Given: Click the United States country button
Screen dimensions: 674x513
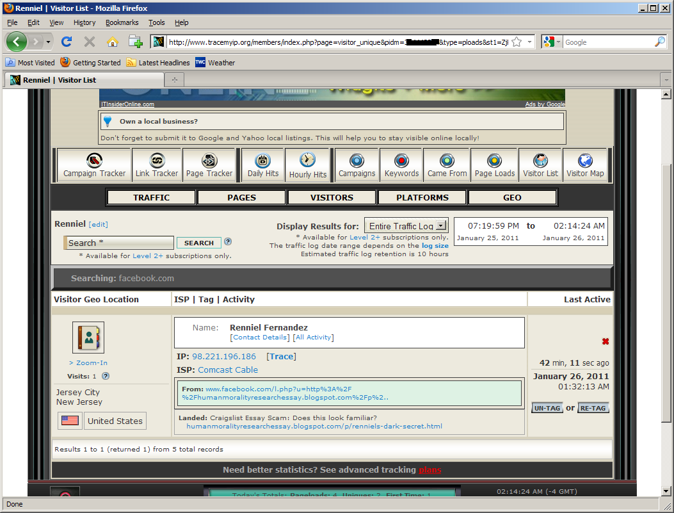Looking at the screenshot, I should tap(115, 421).
